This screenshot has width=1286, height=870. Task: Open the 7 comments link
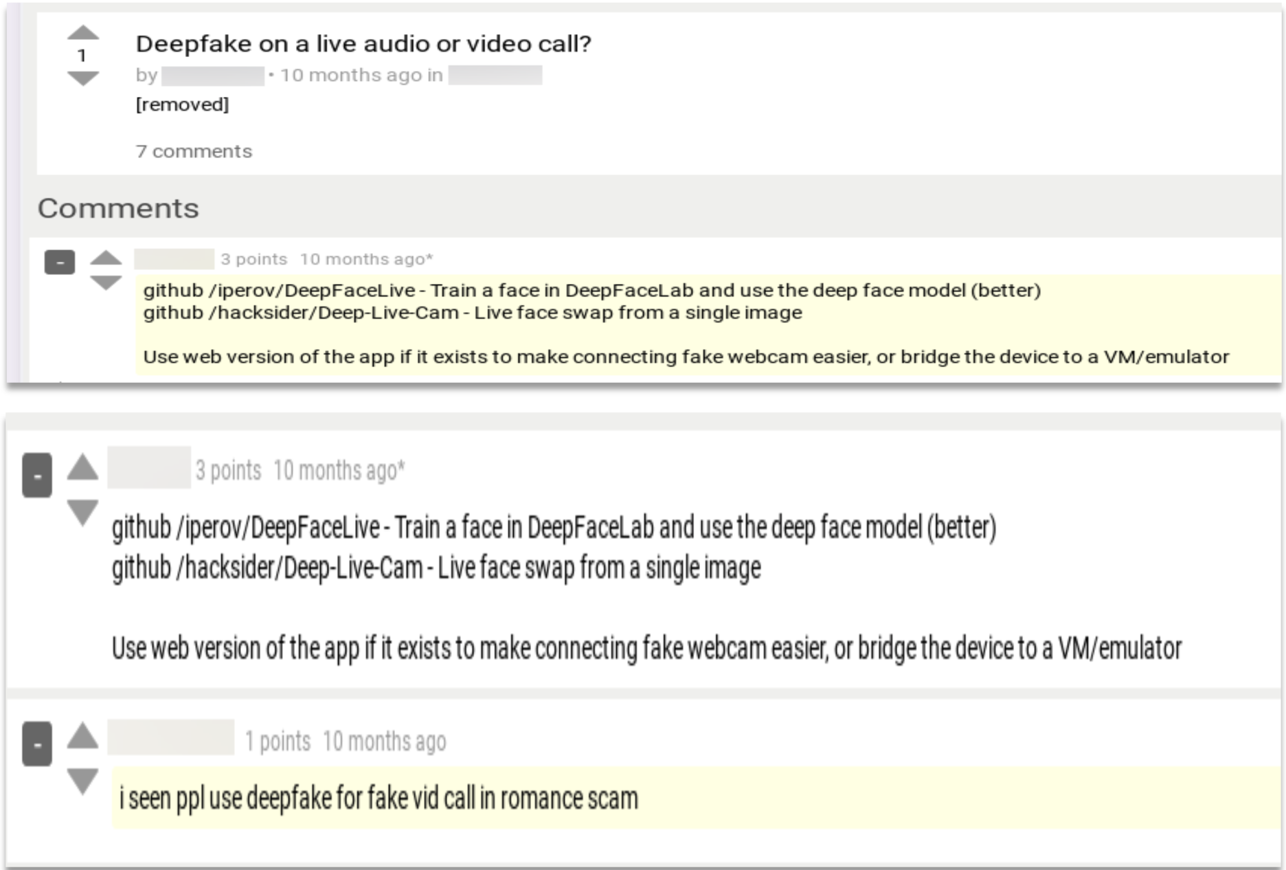pos(194,151)
